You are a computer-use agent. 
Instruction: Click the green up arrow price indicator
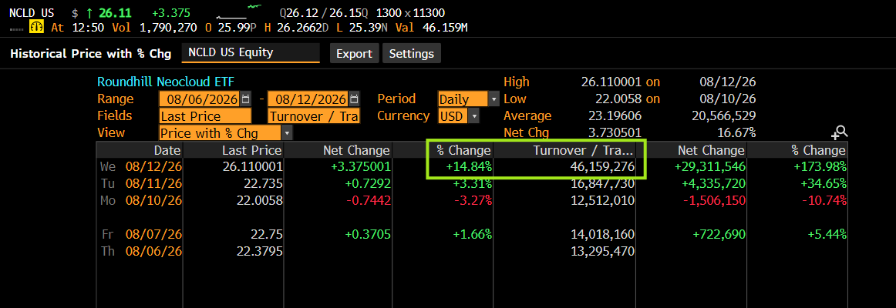(x=91, y=13)
